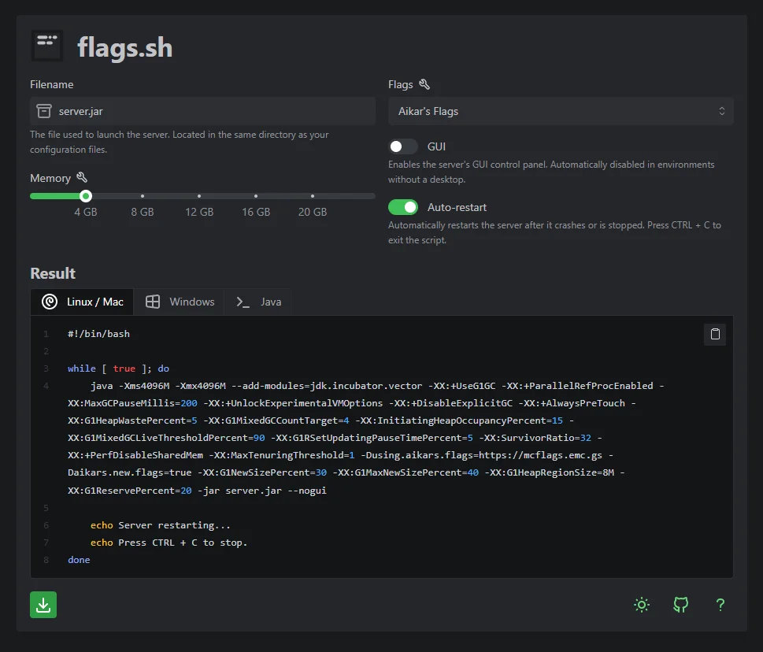Switch to the Windows tab
Screen dimensions: 763x652
coord(179,302)
